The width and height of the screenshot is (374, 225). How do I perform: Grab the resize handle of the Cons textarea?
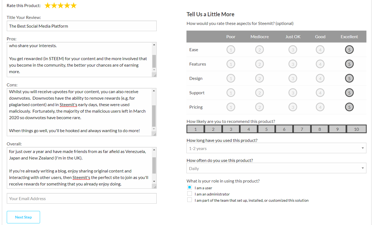(155, 134)
